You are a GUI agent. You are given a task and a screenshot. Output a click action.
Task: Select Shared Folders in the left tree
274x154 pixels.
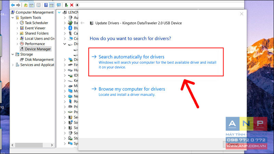click(37, 33)
